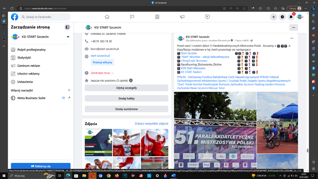The width and height of the screenshot is (318, 179).
Task: Refresh the browser page
Action: 12,8
